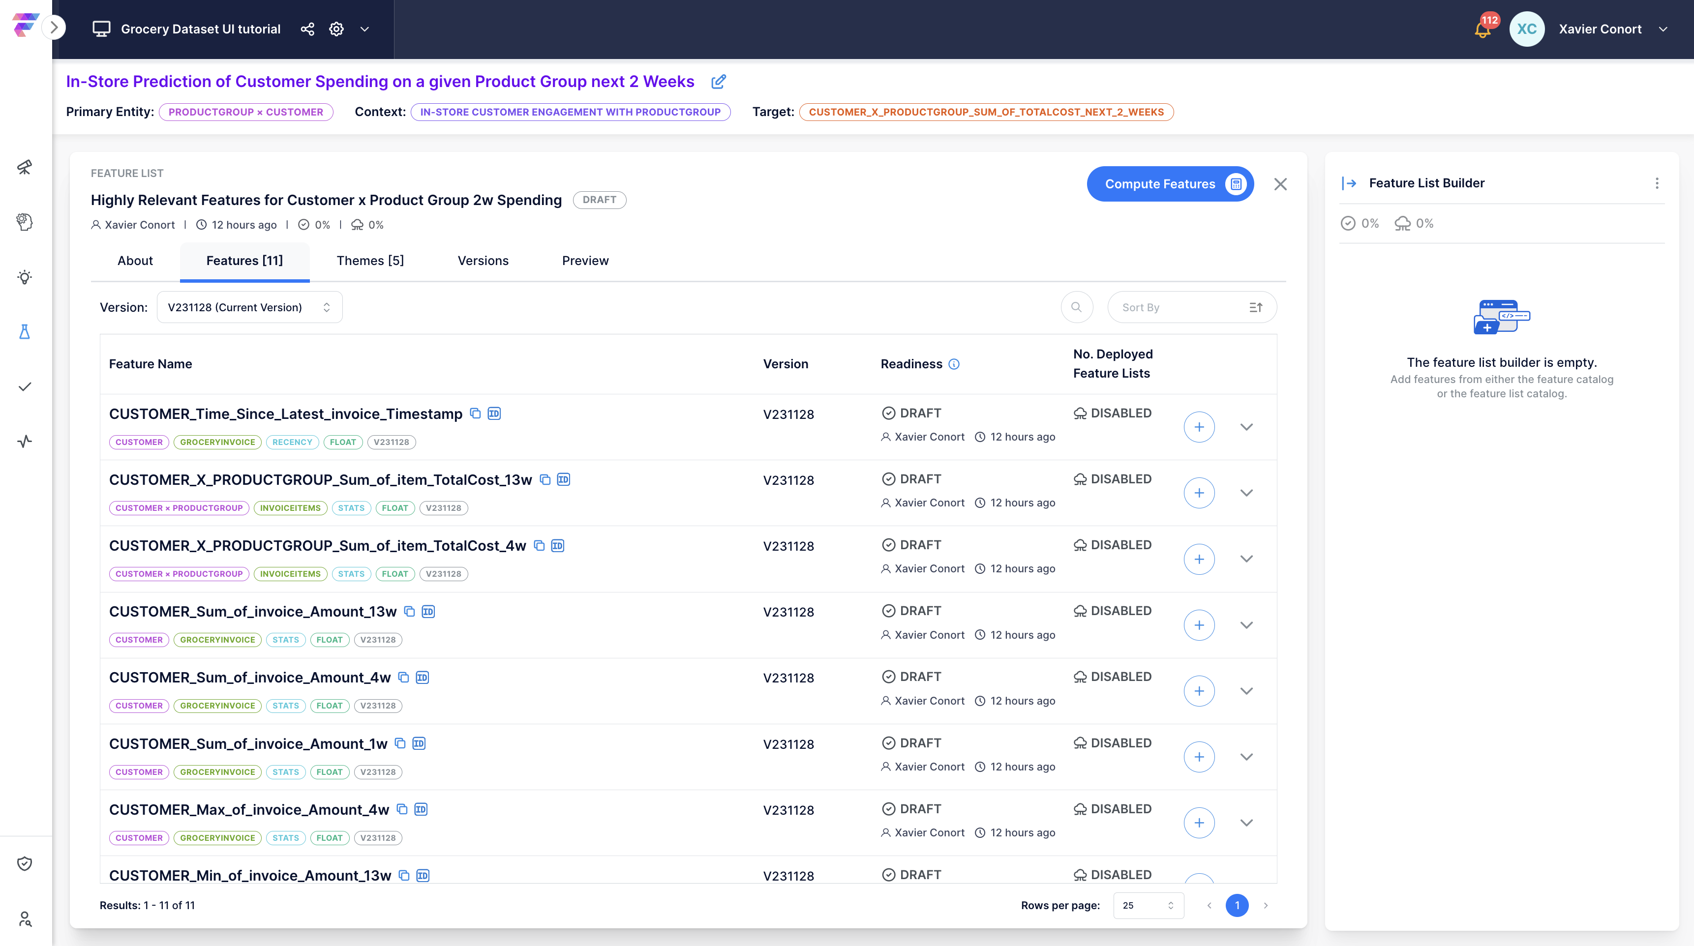1694x946 pixels.
Task: Close the feature list panel
Action: point(1280,184)
